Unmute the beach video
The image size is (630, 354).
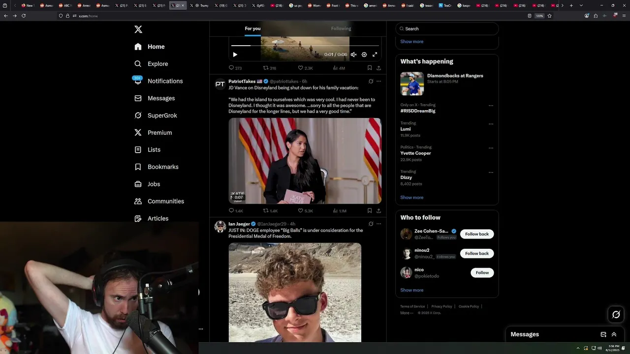click(353, 55)
